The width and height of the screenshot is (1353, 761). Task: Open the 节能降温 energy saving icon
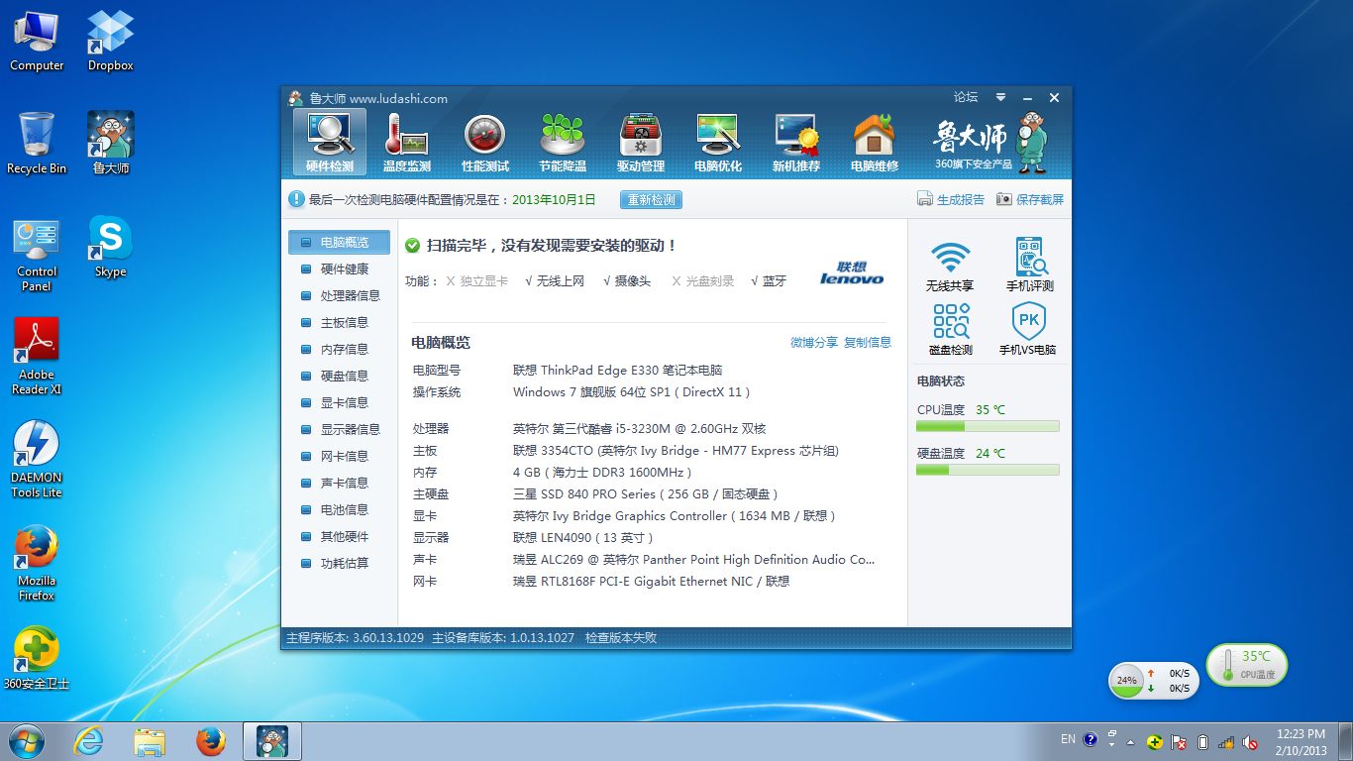click(563, 142)
